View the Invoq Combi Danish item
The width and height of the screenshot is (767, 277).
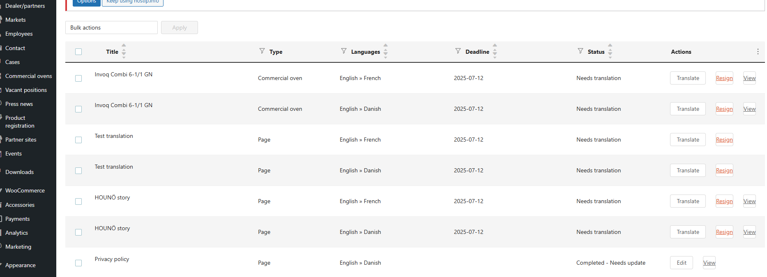click(x=749, y=109)
